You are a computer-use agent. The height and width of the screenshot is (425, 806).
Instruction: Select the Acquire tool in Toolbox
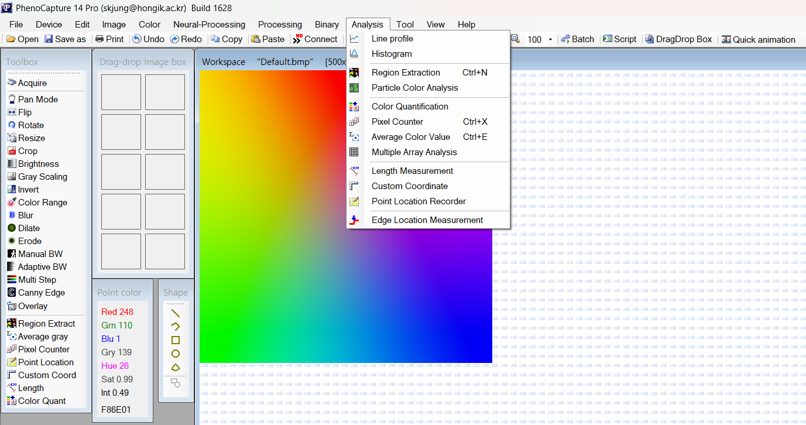[28, 83]
